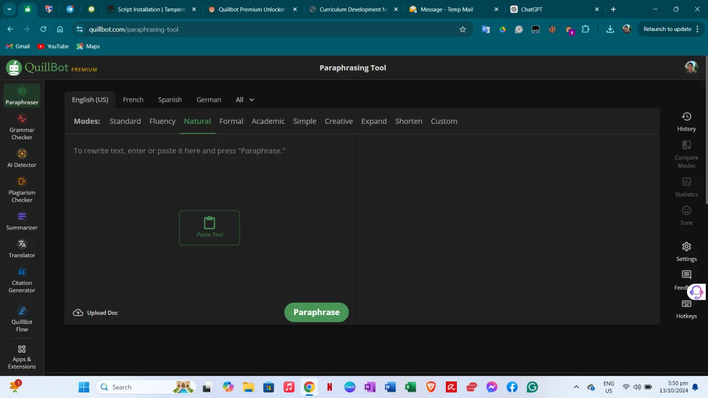Show hidden system tray icons
The width and height of the screenshot is (708, 398).
click(576, 387)
